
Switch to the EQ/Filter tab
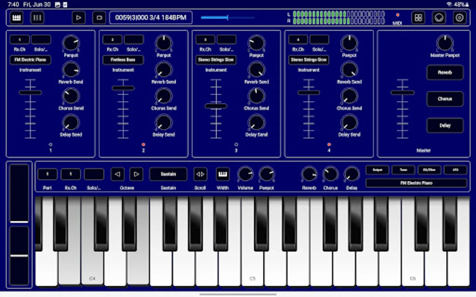pyautogui.click(x=429, y=170)
